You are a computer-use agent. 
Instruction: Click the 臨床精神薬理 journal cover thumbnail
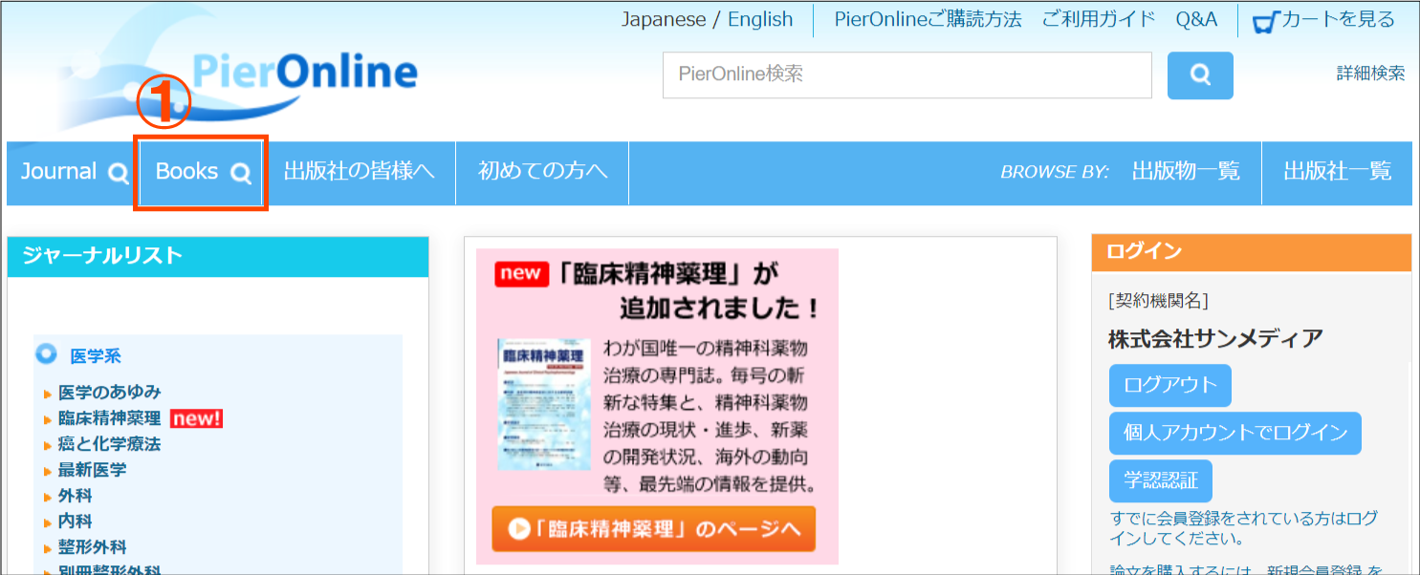pyautogui.click(x=544, y=403)
